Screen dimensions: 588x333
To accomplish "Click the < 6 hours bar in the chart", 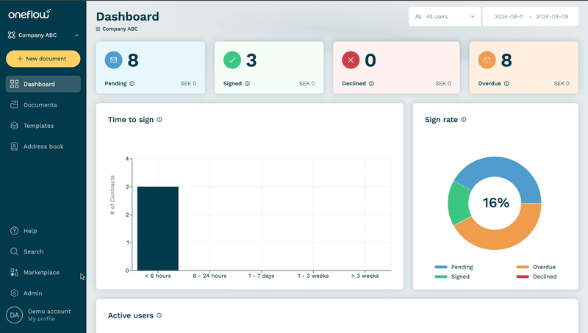I will (157, 228).
